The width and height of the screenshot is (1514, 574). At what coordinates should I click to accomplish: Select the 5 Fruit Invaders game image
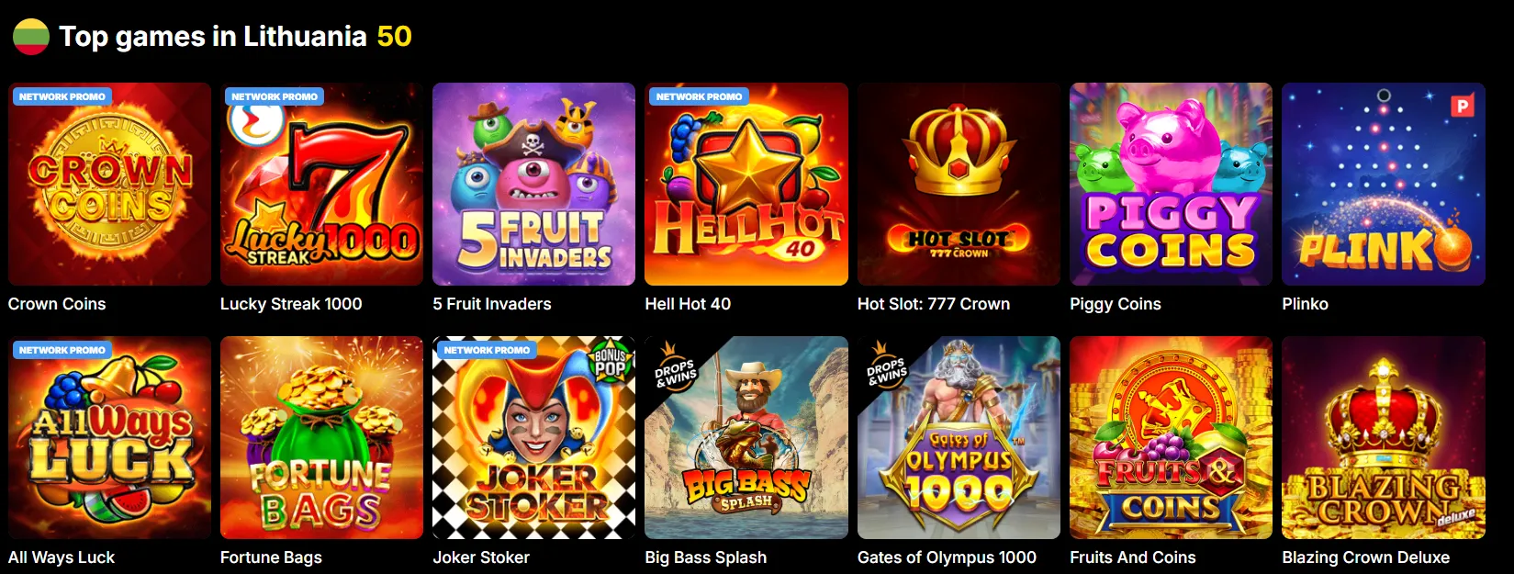tap(533, 184)
